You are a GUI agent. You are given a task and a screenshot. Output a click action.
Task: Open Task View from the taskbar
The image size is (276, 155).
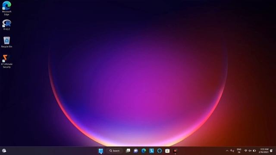pos(128,151)
